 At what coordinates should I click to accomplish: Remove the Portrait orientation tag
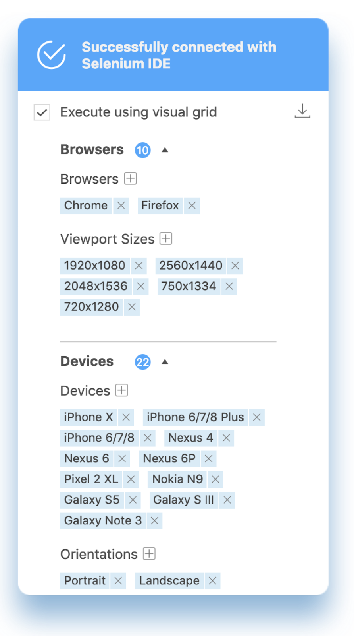tap(118, 581)
